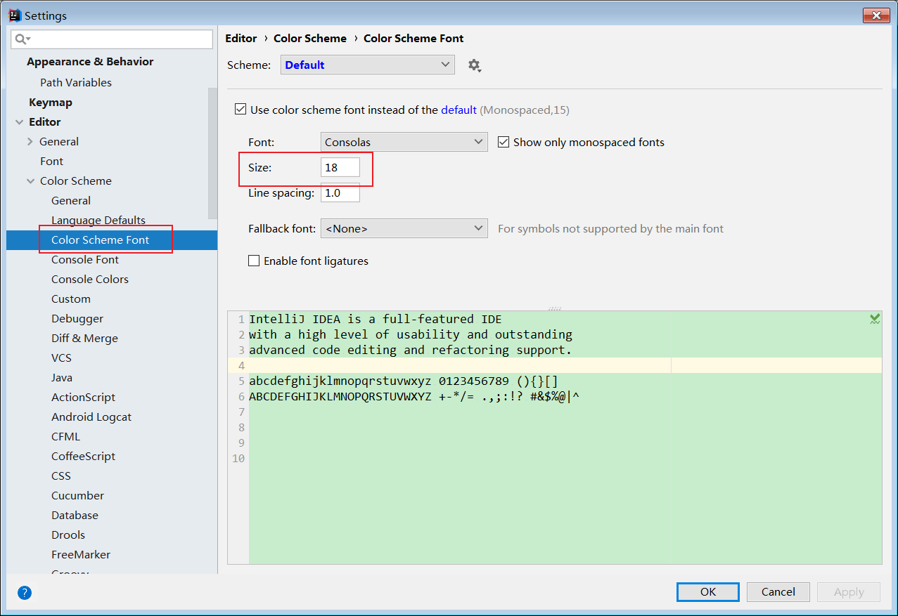
Task: Click the green checkmark inspection icon
Action: click(874, 319)
